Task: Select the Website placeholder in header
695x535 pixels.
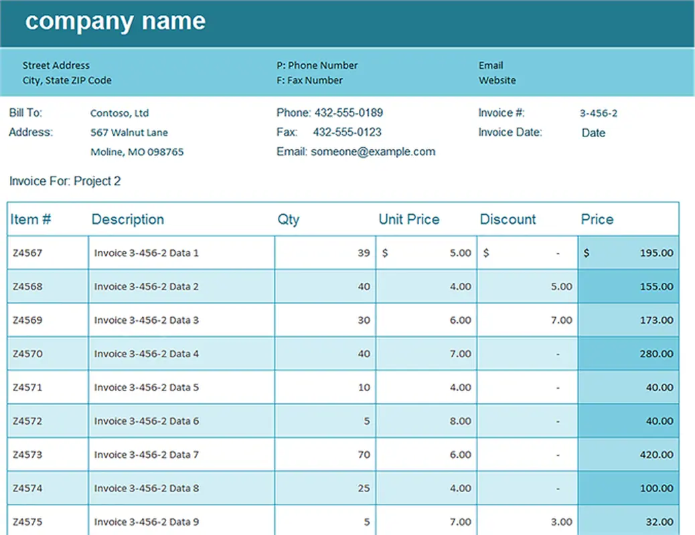Action: click(x=497, y=80)
